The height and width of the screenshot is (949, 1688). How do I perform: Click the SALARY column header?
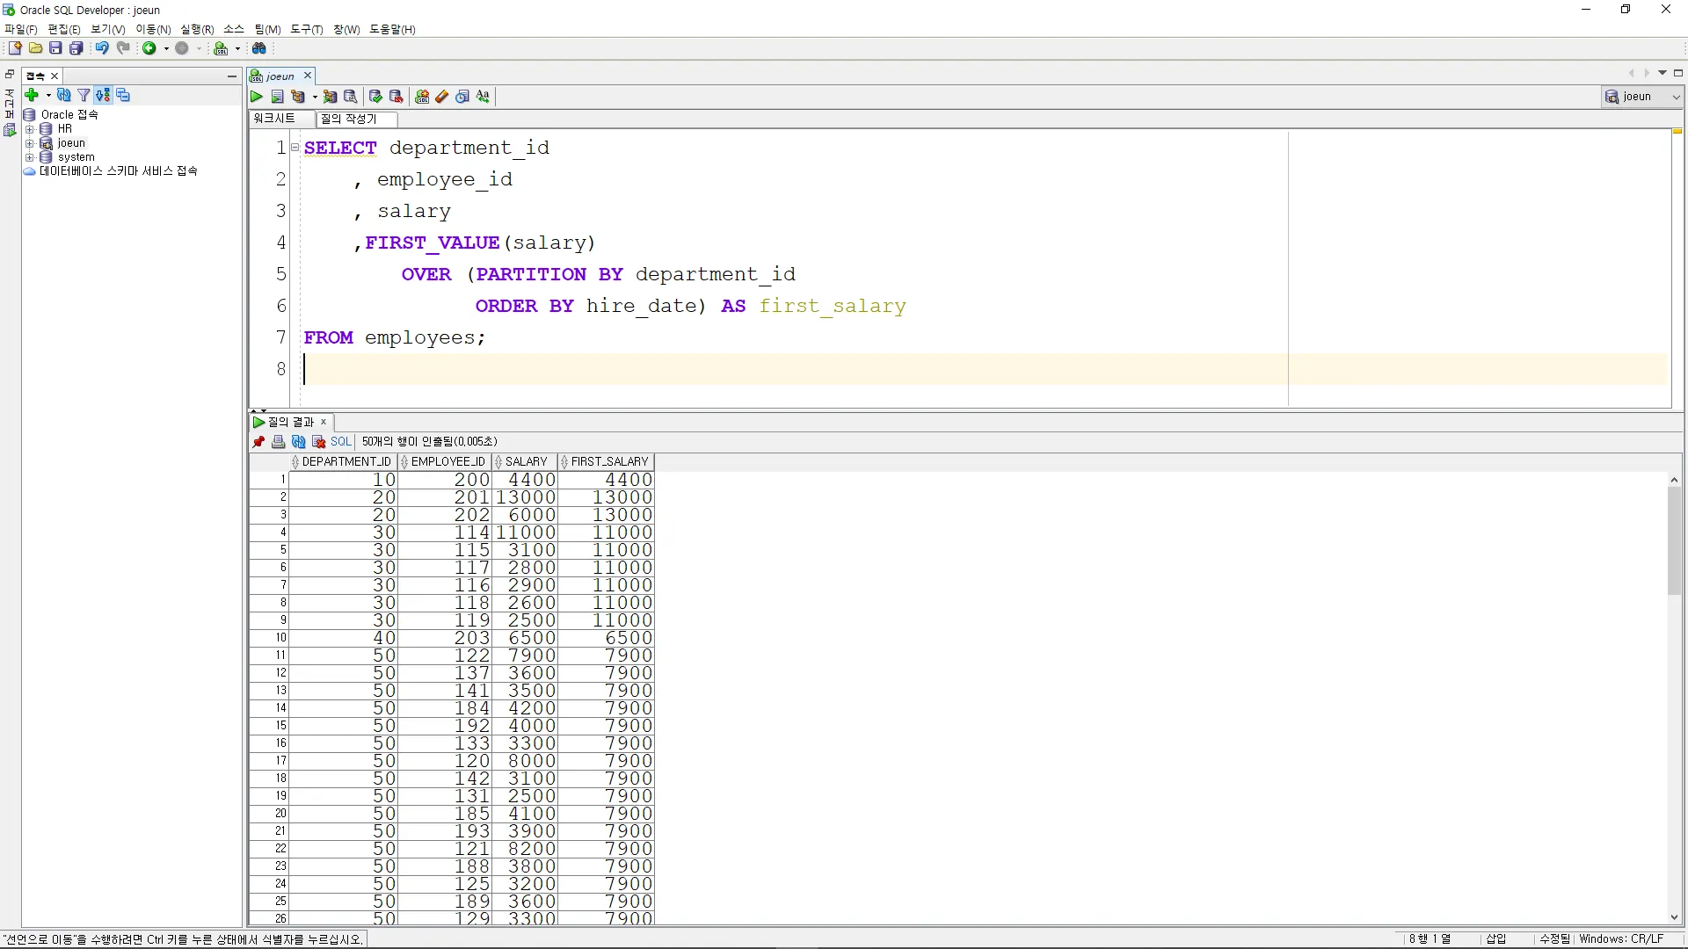coord(526,462)
